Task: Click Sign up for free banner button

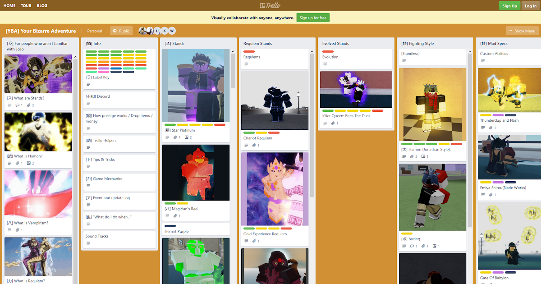Action: 313,18
